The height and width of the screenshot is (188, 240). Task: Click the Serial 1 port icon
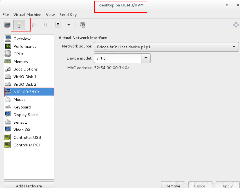click(8, 122)
